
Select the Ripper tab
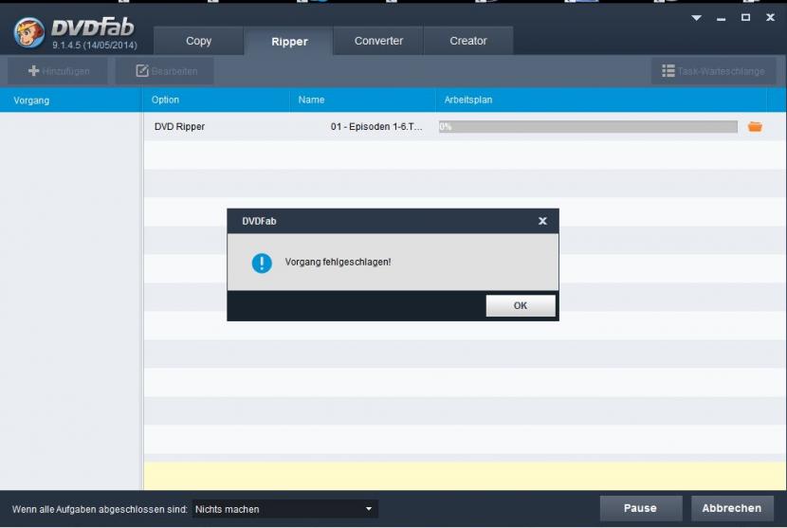(x=289, y=41)
